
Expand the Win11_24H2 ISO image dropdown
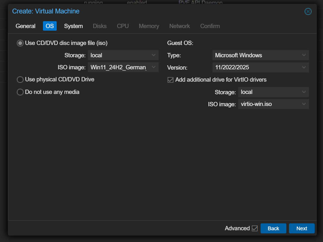tap(154, 67)
